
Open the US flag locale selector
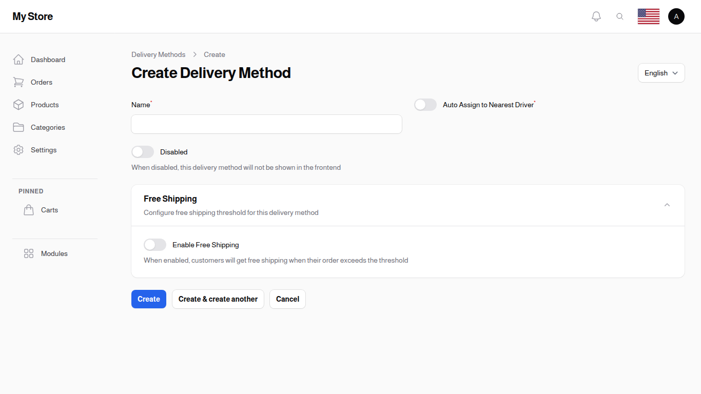tap(648, 16)
